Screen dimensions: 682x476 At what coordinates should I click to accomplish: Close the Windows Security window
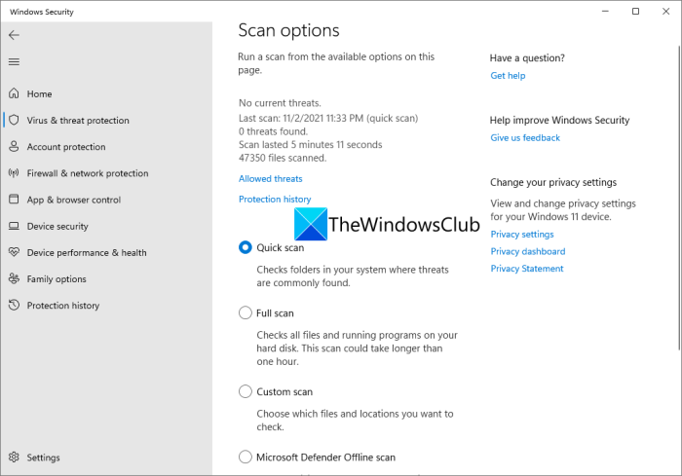pos(665,12)
